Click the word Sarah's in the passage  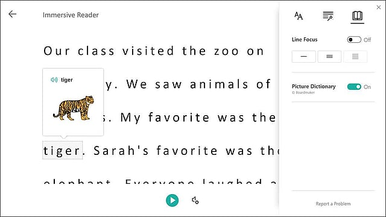(x=121, y=150)
